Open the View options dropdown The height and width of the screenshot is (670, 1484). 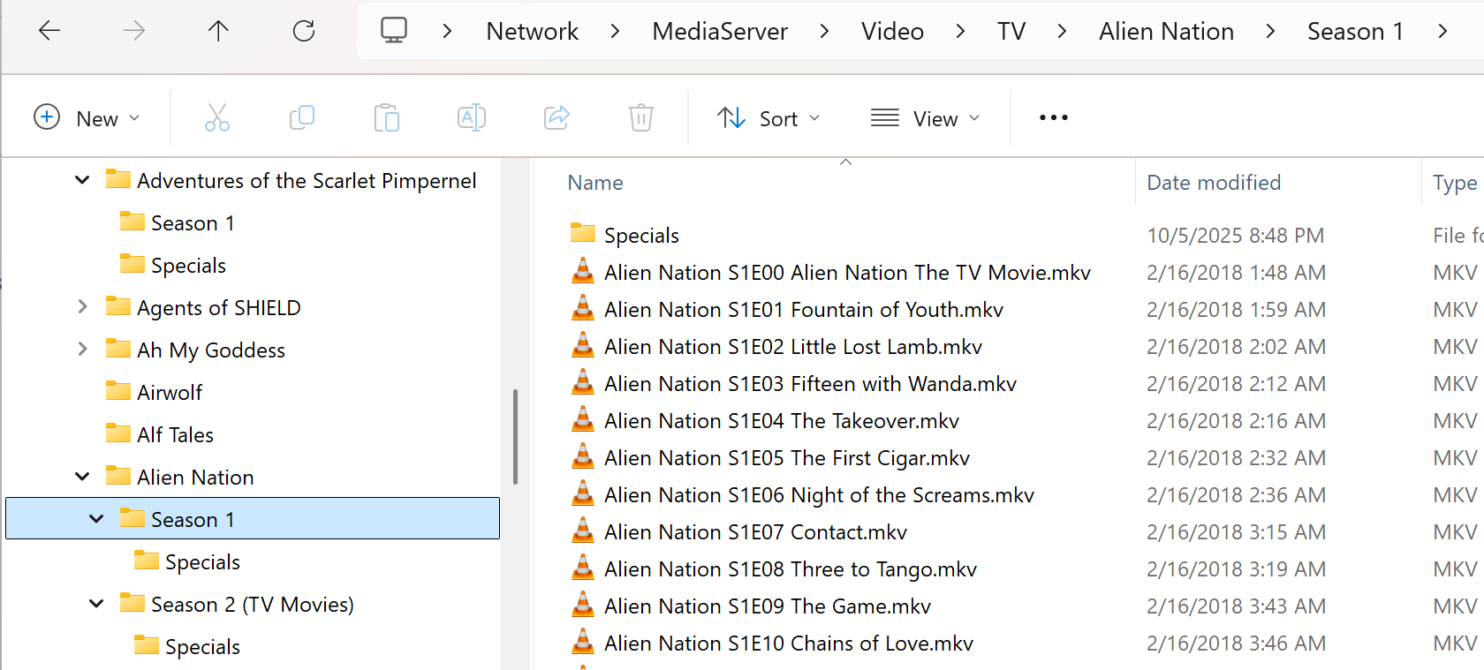click(925, 118)
